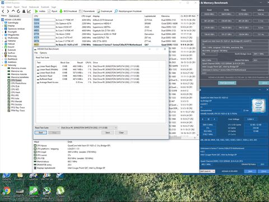The width and height of the screenshot is (269, 202).
Task: Click Save in Disk Benchmark
Action: point(108,132)
